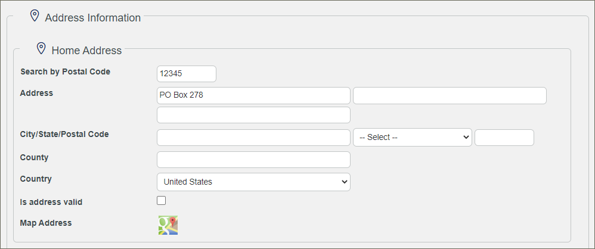
Task: Open the State "-- Select --" dropdown
Action: [413, 138]
